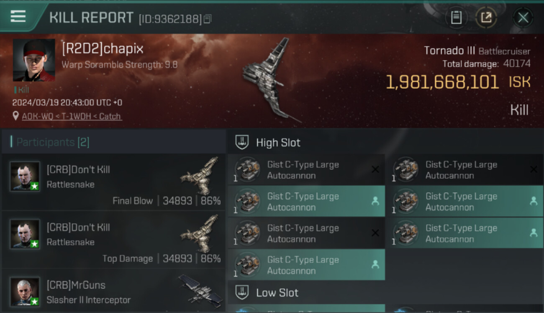Click X mark on top-right autocannon
Viewport: 544px width, 313px height.
[534, 169]
